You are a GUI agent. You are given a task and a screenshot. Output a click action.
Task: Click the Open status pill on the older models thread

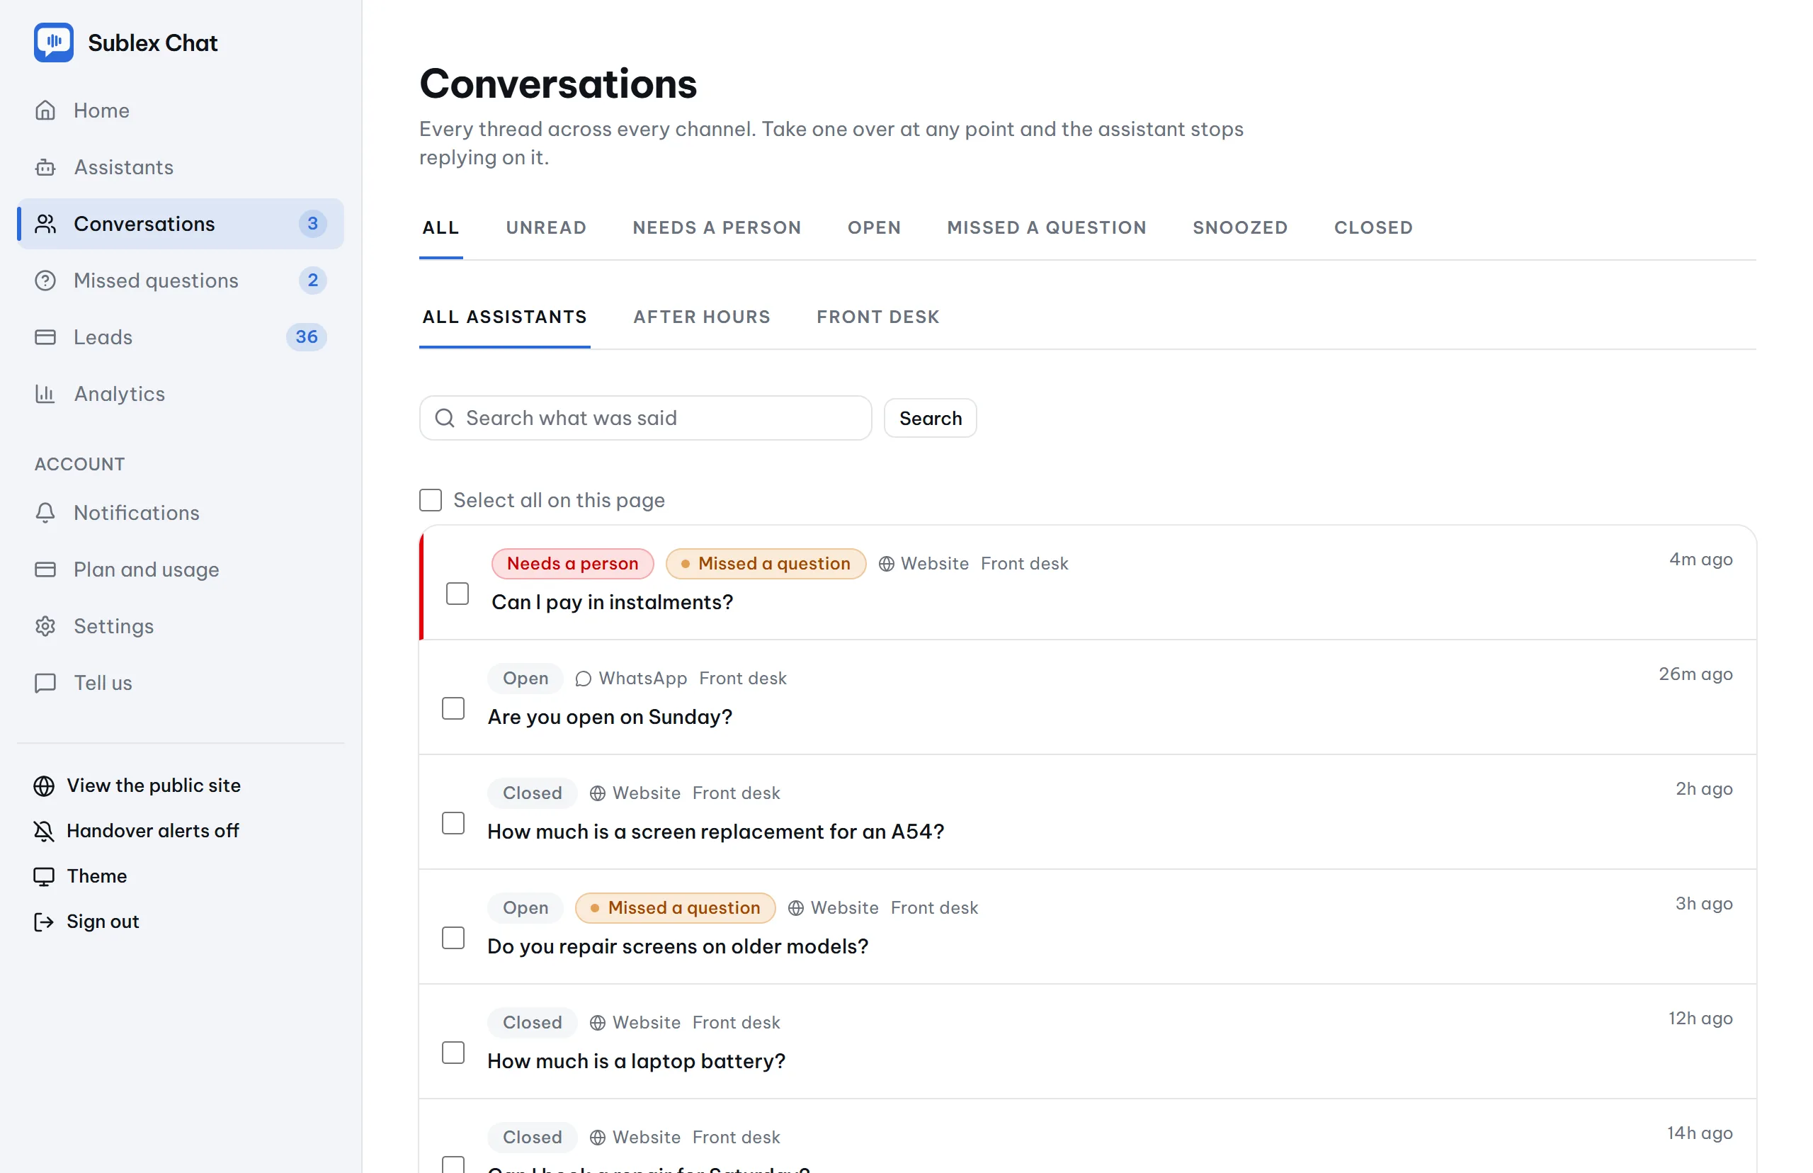[x=525, y=908]
